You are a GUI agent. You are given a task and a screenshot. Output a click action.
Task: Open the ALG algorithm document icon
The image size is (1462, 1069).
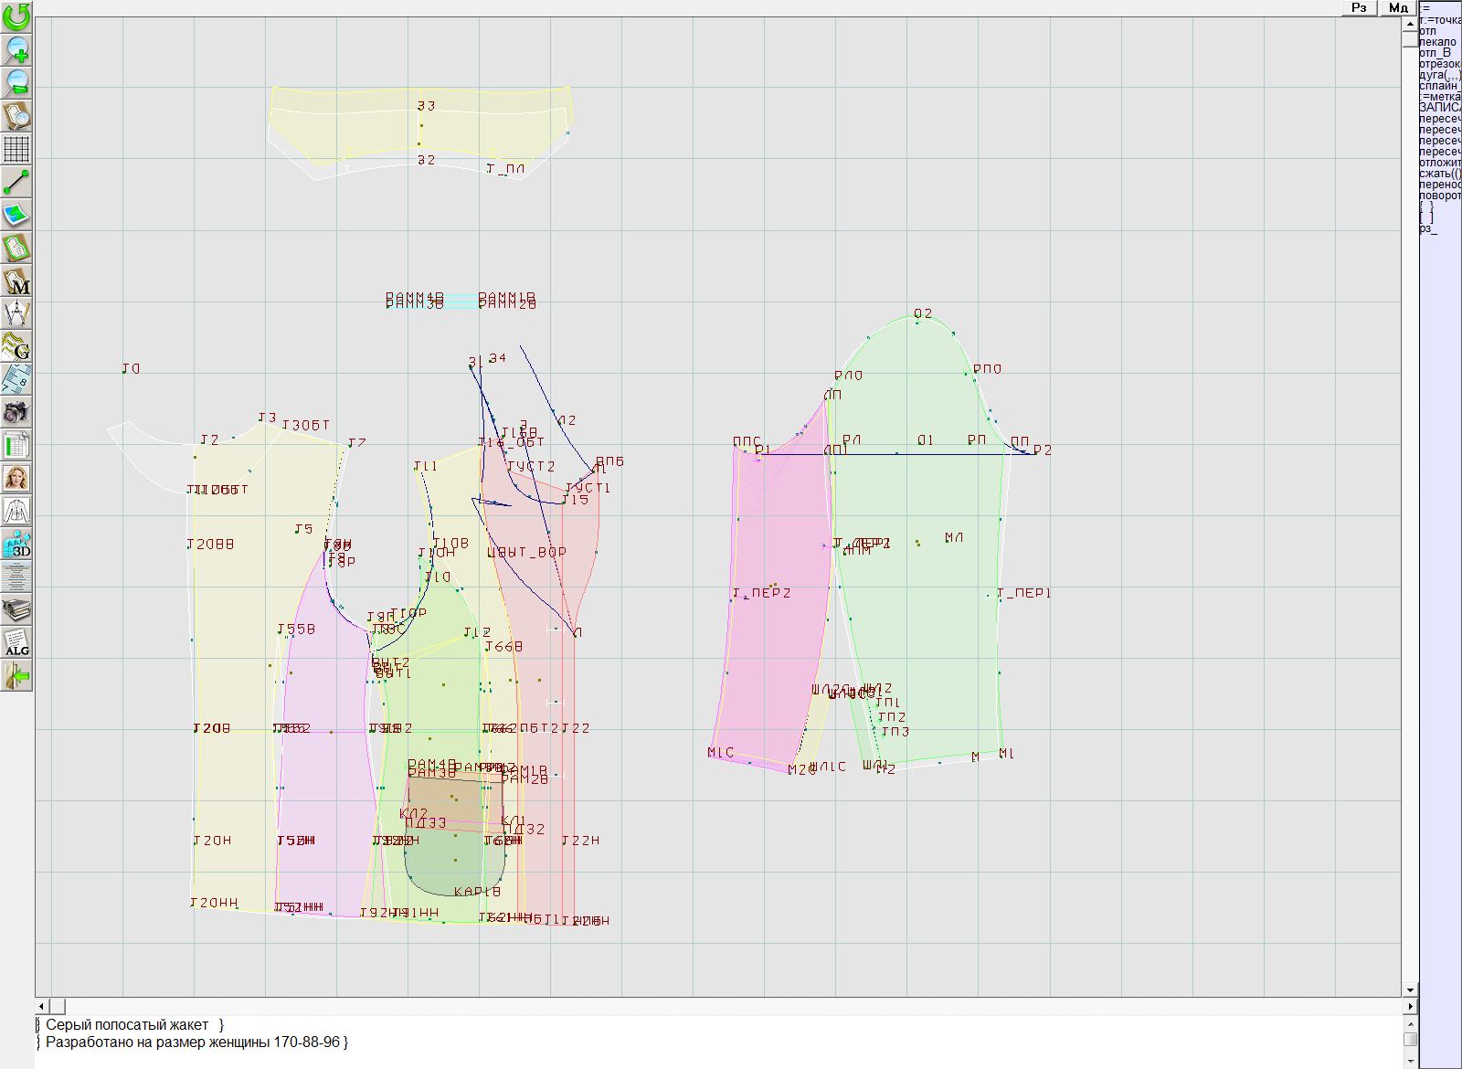click(x=16, y=642)
